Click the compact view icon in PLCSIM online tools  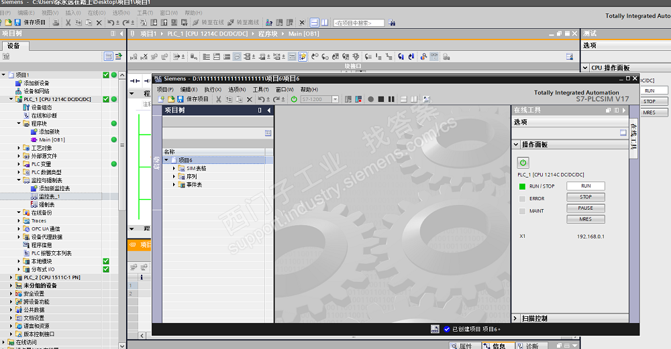623,133
